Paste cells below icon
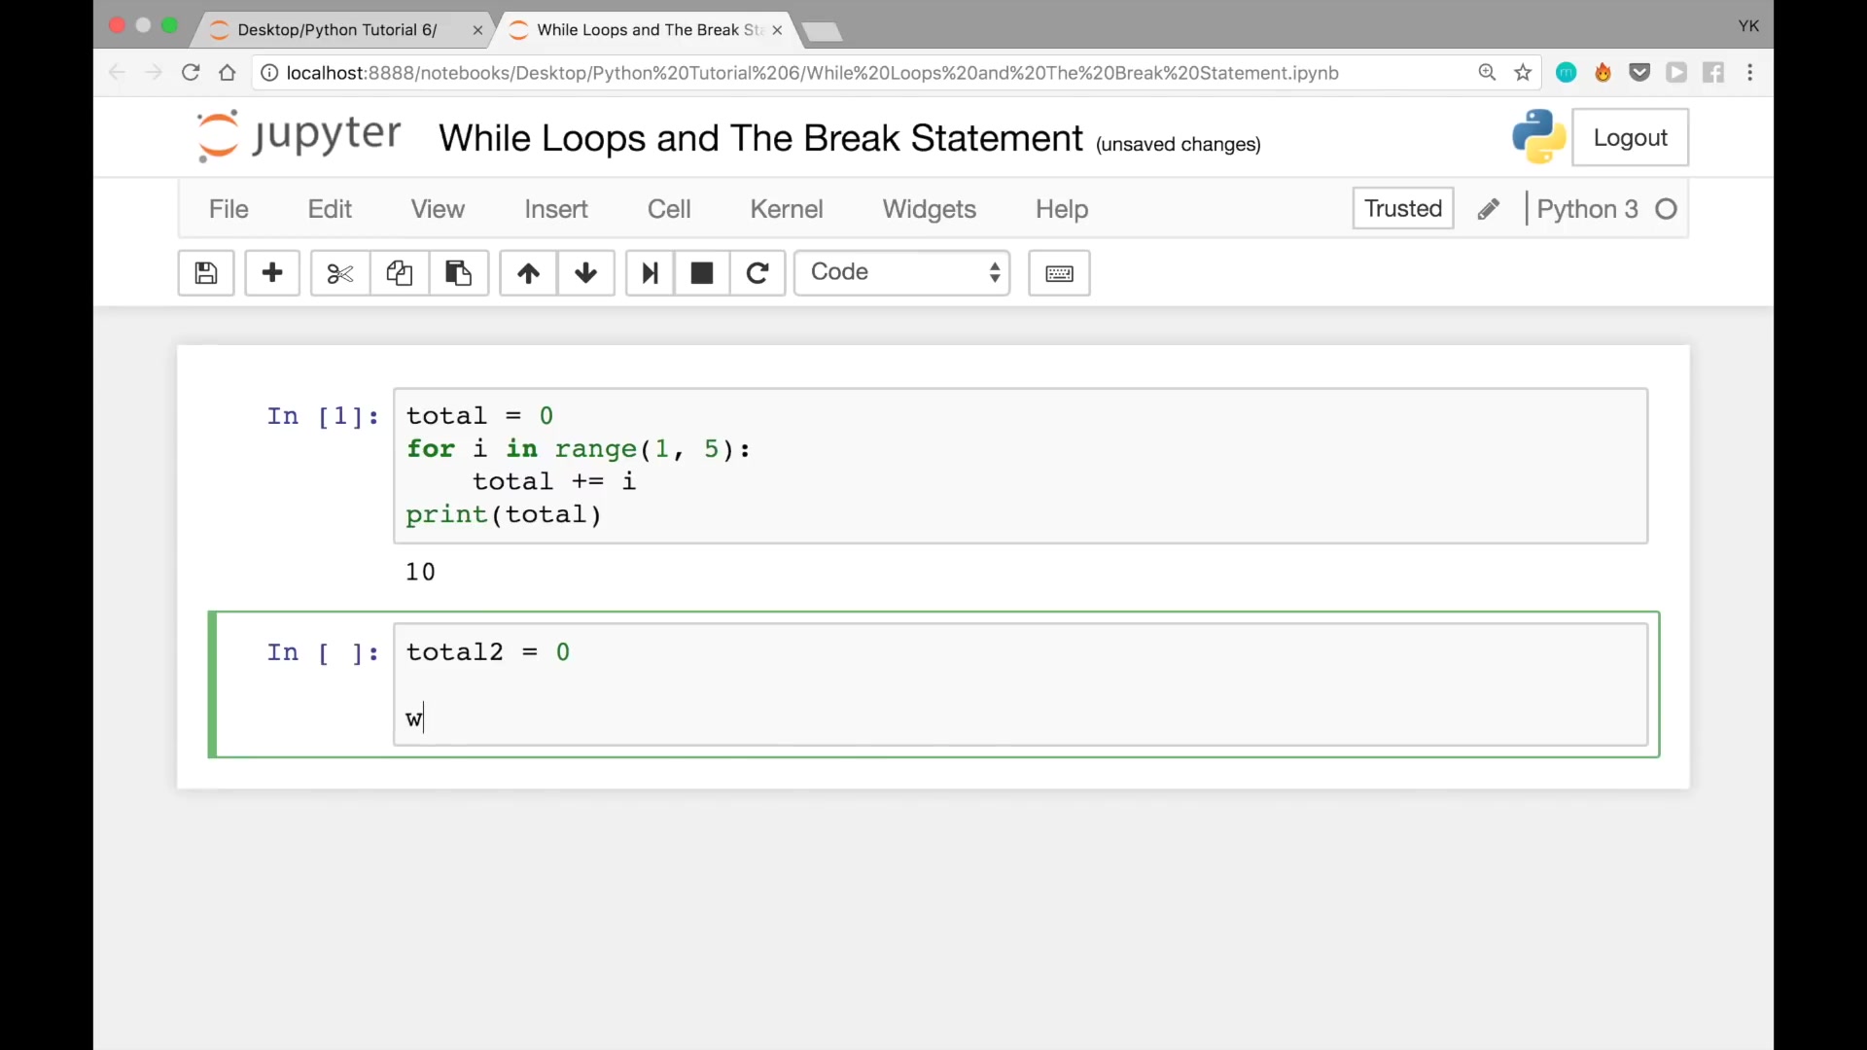 [x=458, y=273]
